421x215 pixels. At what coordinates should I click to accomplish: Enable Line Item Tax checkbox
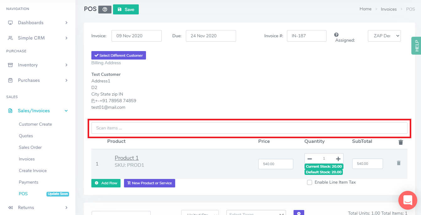pyautogui.click(x=310, y=182)
